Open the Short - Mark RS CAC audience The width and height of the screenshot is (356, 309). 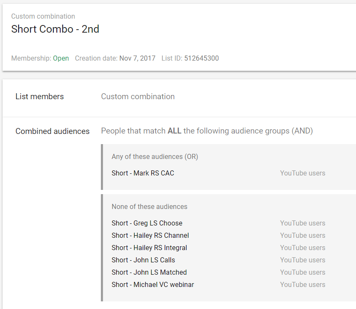point(143,173)
